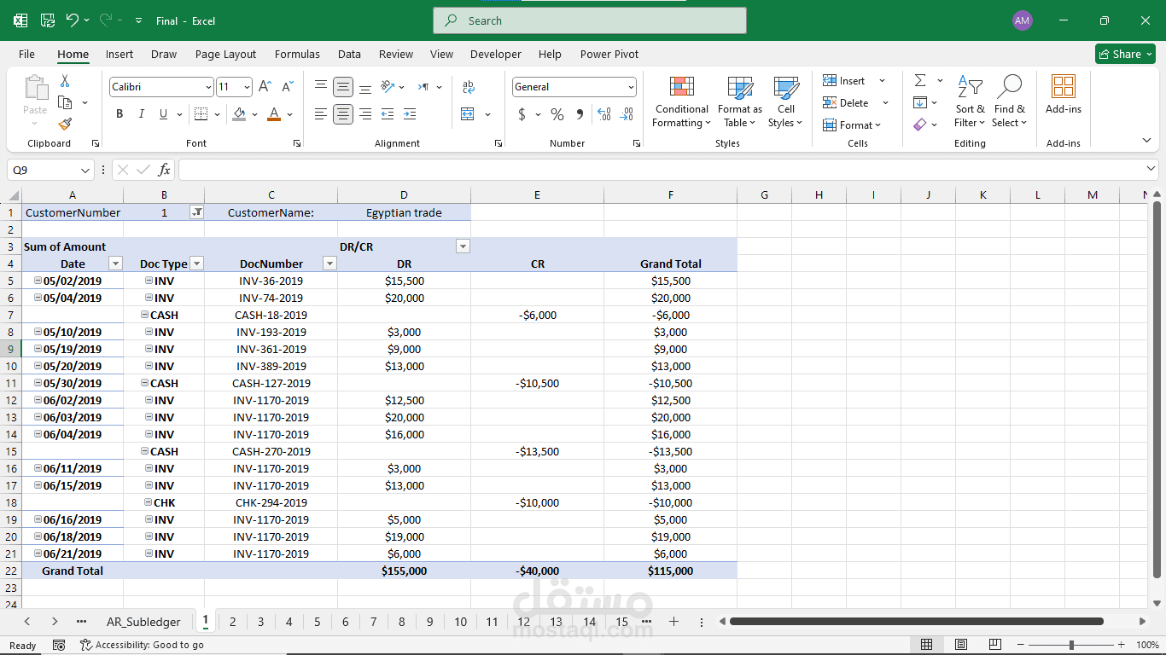Image resolution: width=1166 pixels, height=655 pixels.
Task: Align text right in the cell
Action: 365,114
